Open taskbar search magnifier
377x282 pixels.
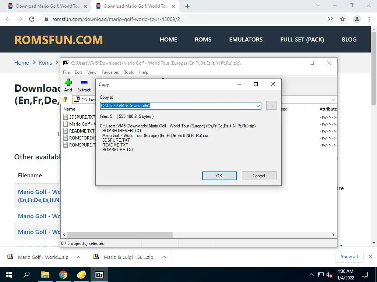(x=27, y=275)
